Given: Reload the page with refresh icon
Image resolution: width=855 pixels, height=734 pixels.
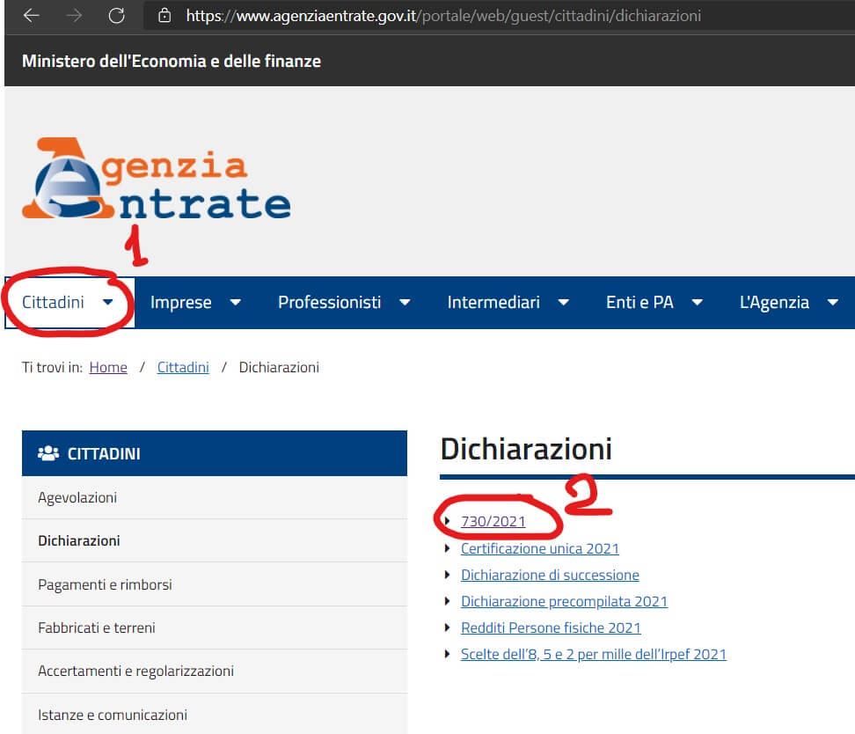Looking at the screenshot, I should [116, 16].
